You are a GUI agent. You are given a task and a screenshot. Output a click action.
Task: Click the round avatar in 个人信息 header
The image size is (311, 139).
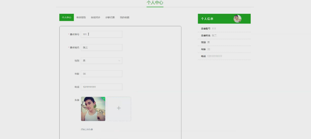point(238,19)
